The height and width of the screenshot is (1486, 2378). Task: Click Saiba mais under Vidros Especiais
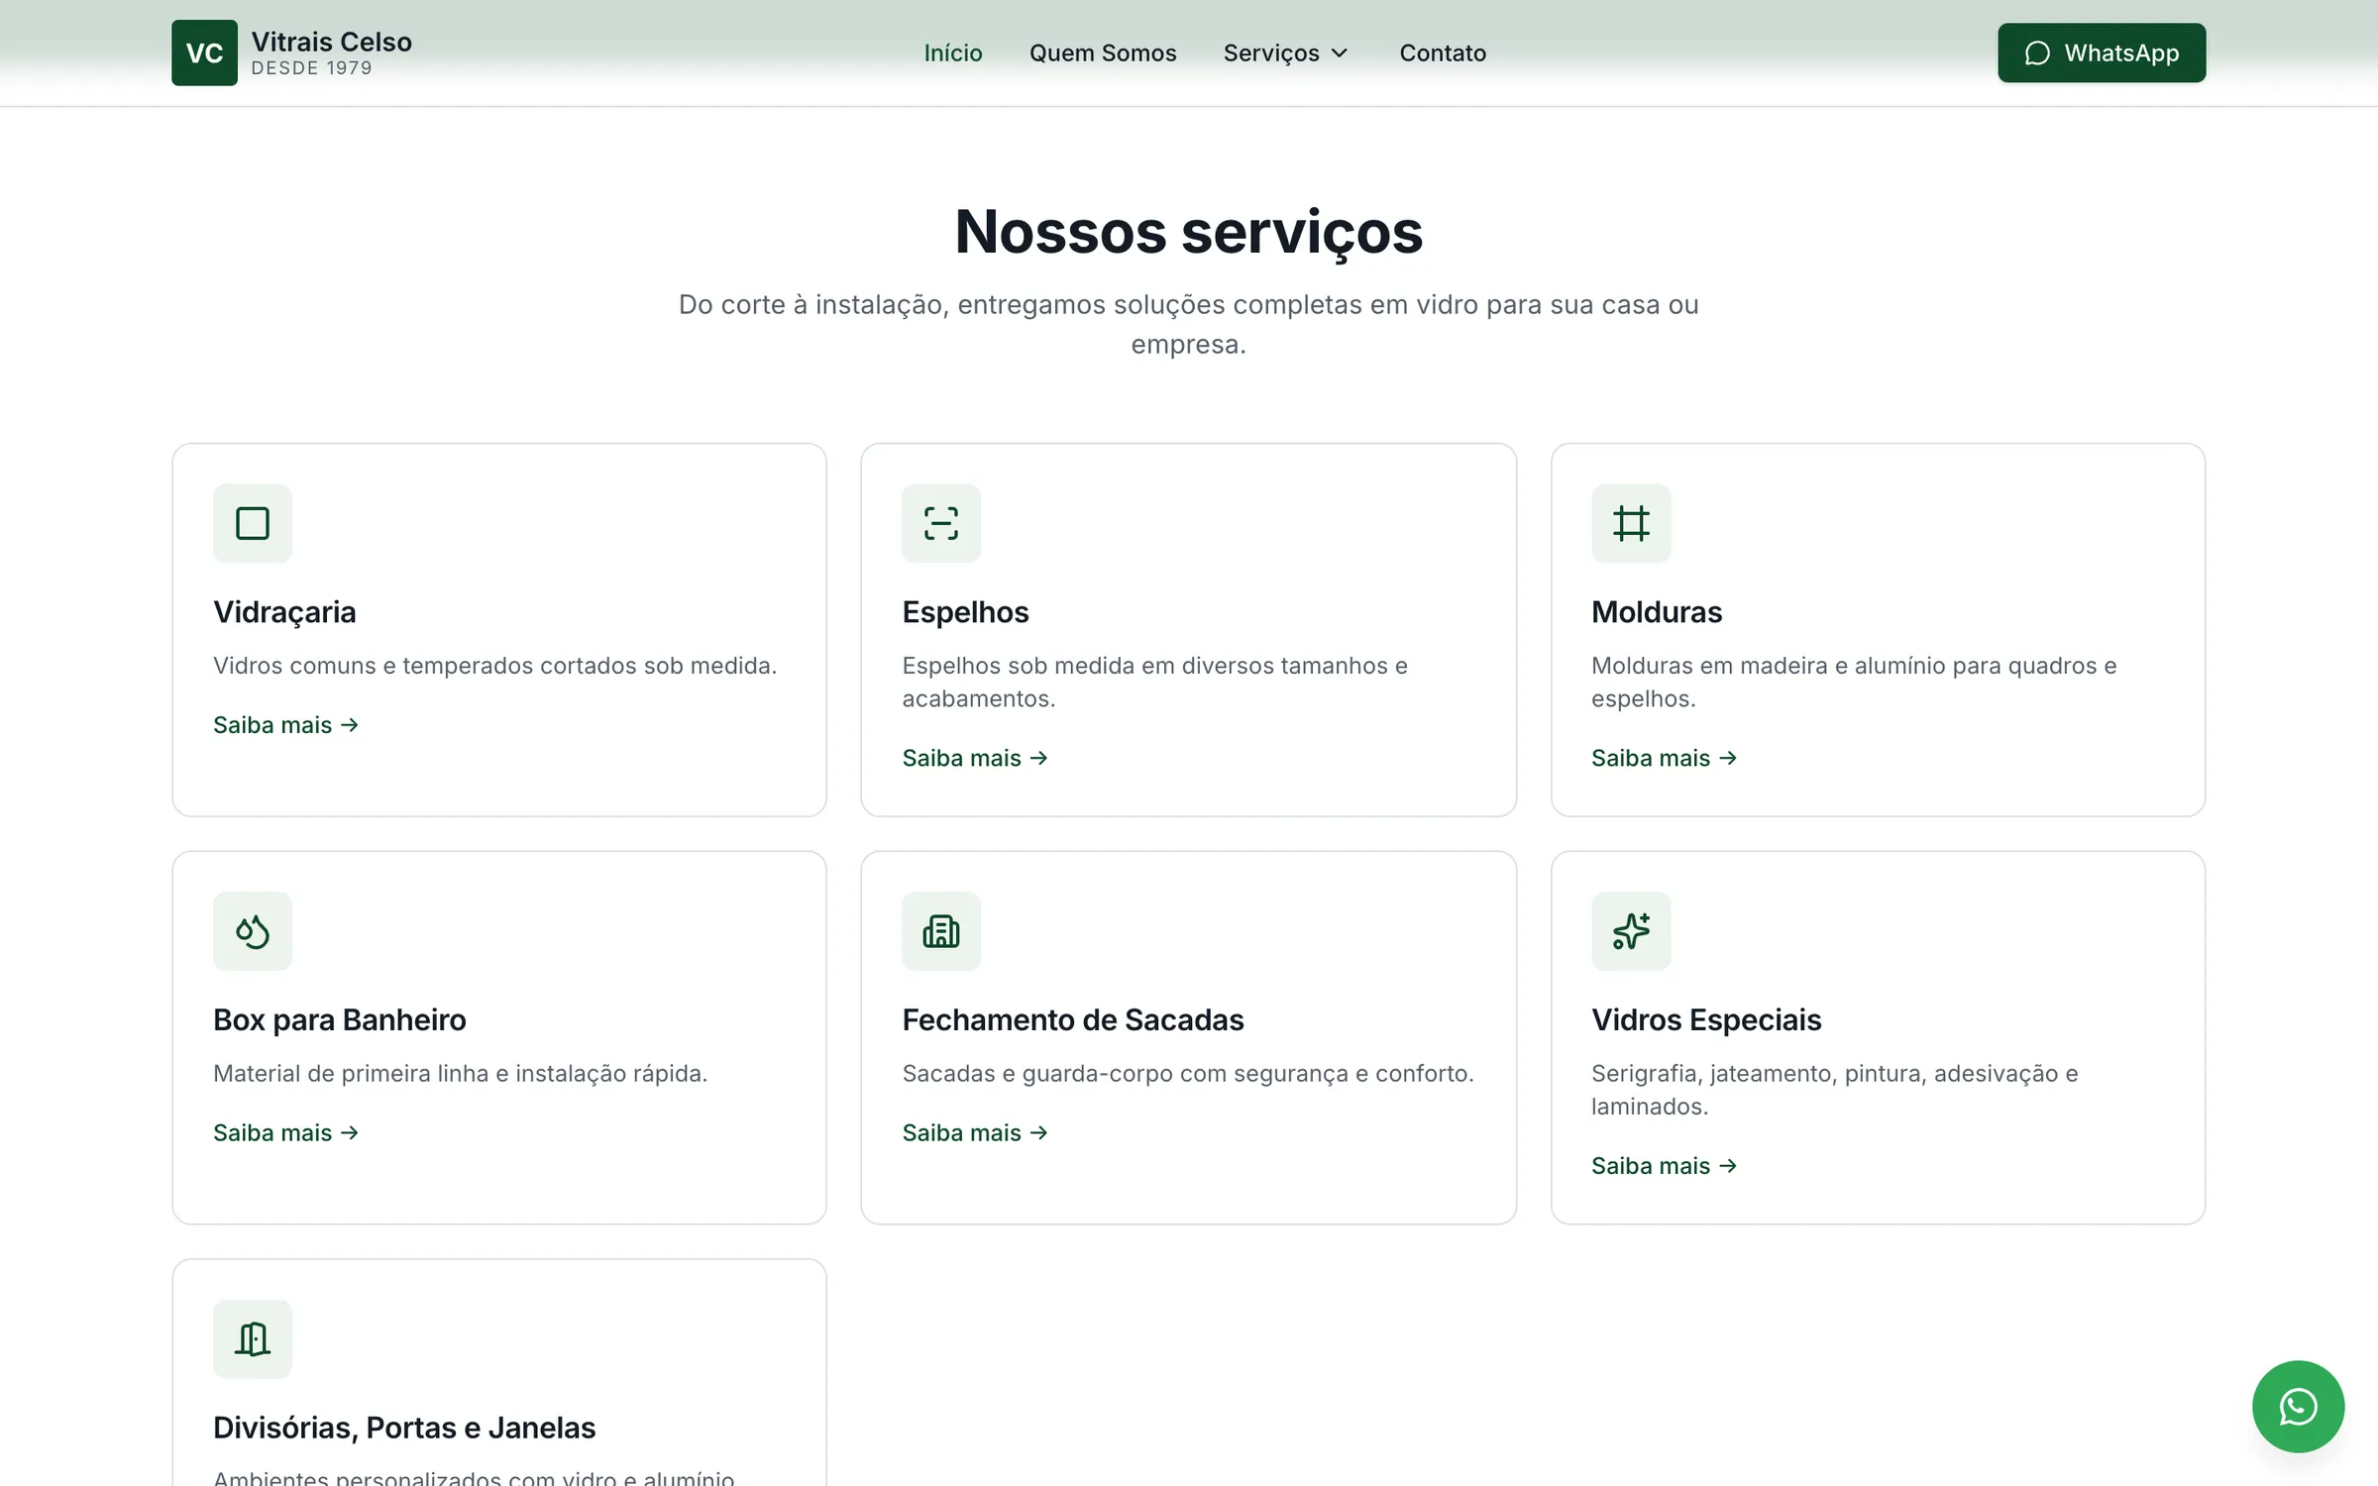pos(1664,1166)
